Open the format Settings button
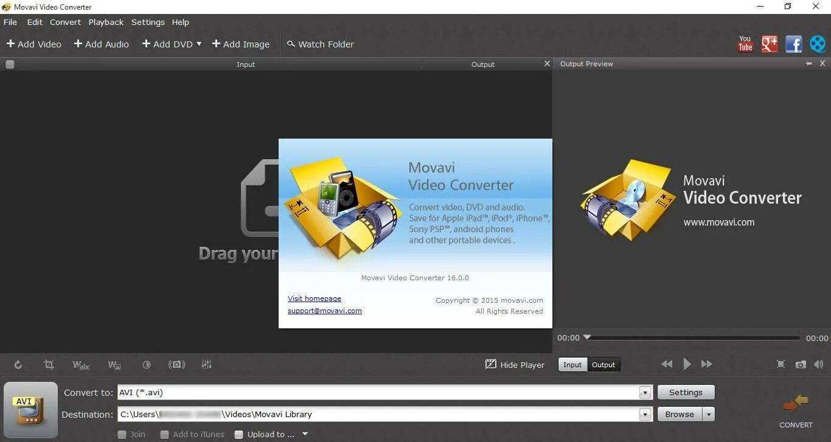The width and height of the screenshot is (831, 442). 686,392
